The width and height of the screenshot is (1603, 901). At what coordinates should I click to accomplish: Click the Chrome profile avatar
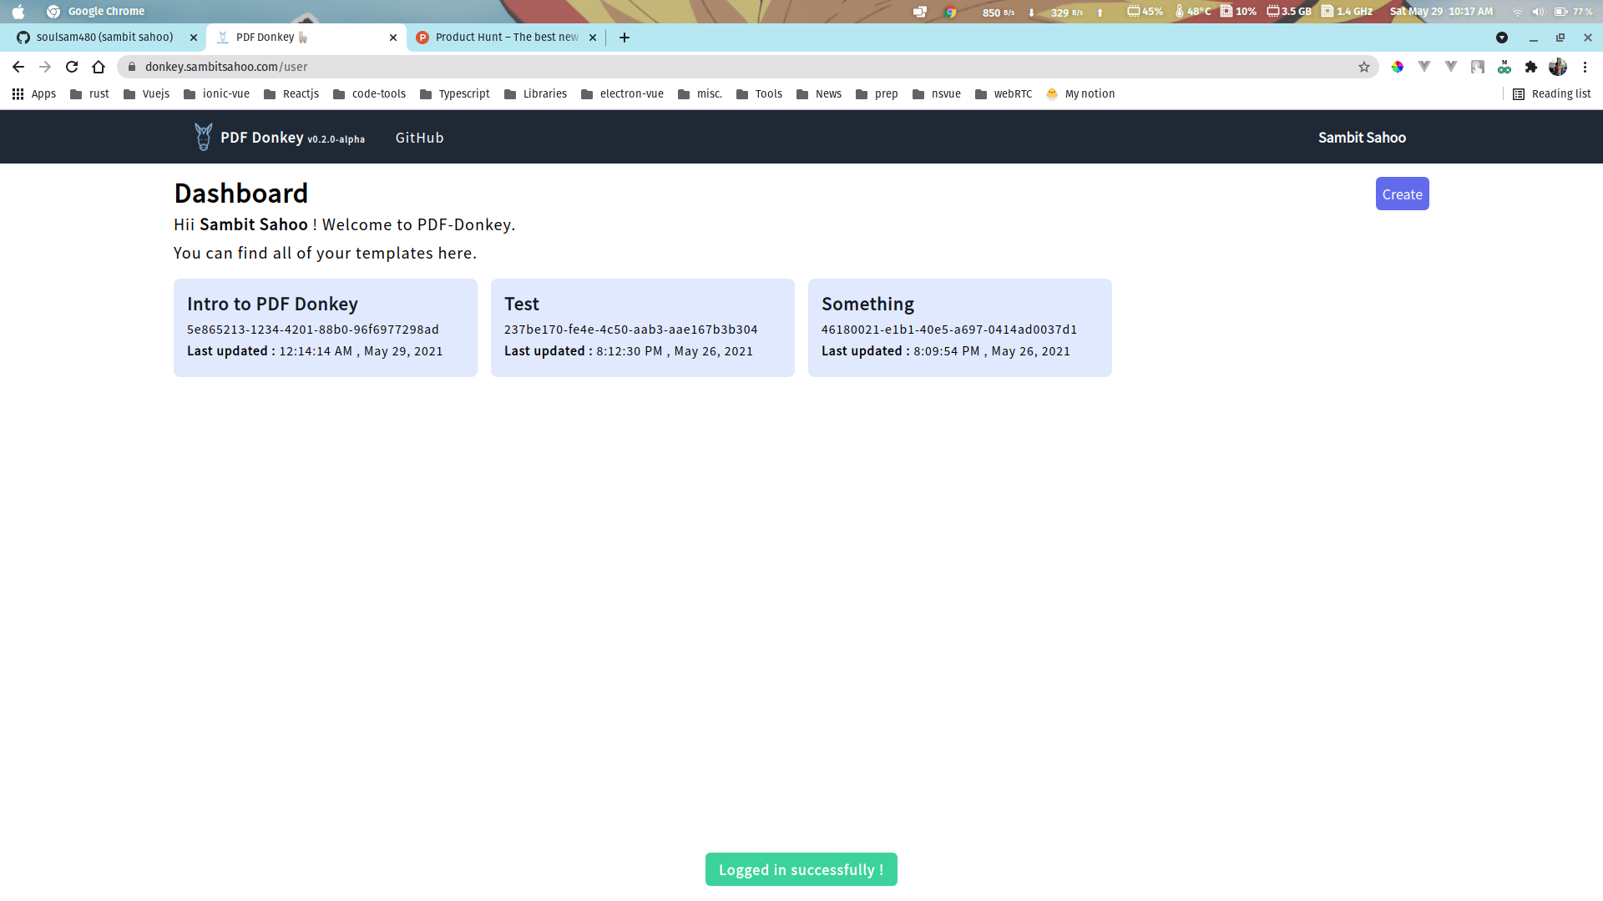[x=1558, y=67]
